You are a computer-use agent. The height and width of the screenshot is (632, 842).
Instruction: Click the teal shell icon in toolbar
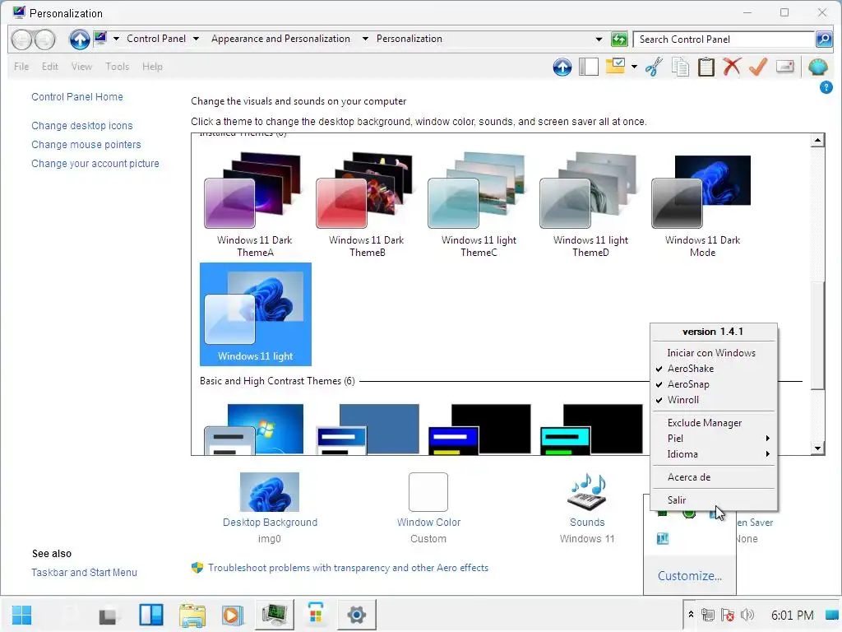click(818, 67)
